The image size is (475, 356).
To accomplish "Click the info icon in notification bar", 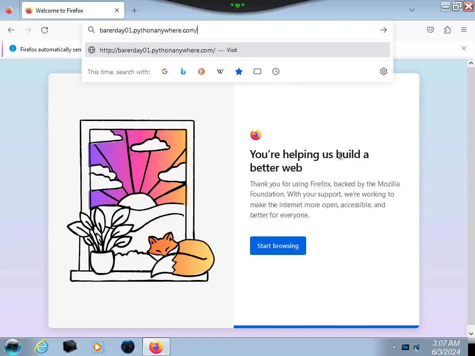I will 13,48.
